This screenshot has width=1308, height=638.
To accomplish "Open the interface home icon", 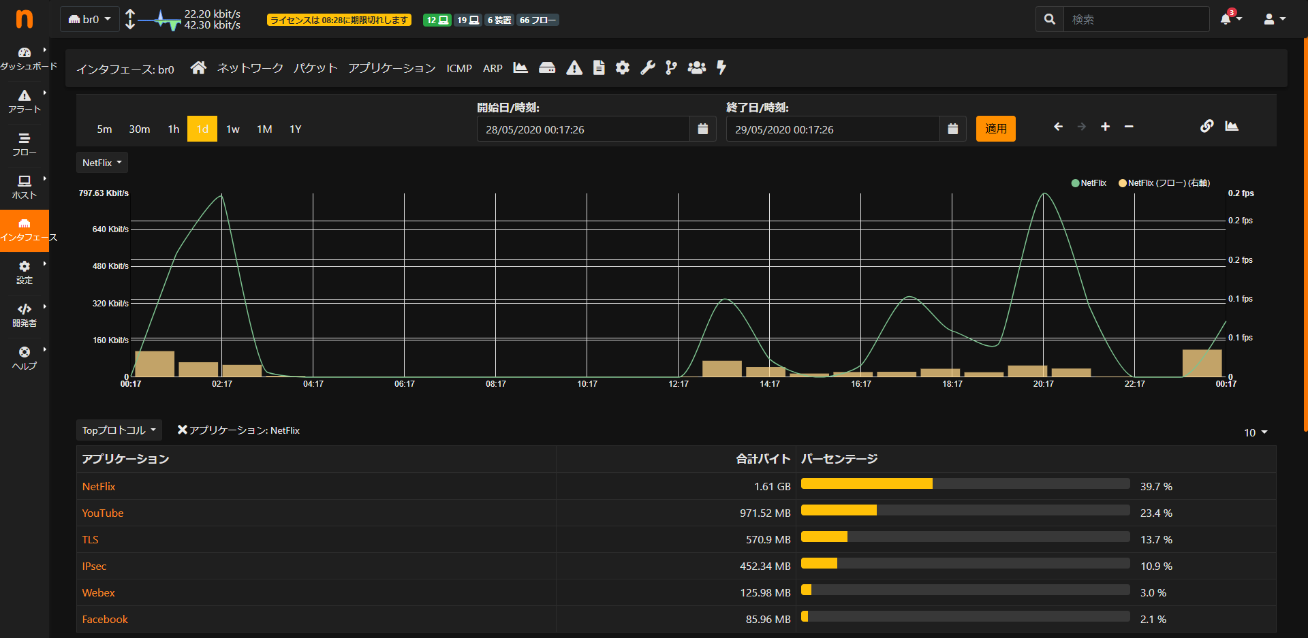I will pyautogui.click(x=198, y=67).
